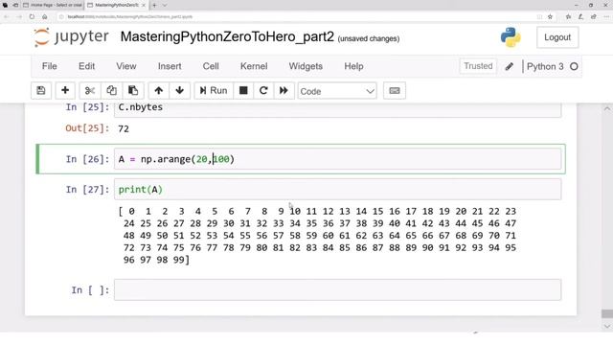Open the cell type Code dropdown
613x345 pixels.
[337, 91]
